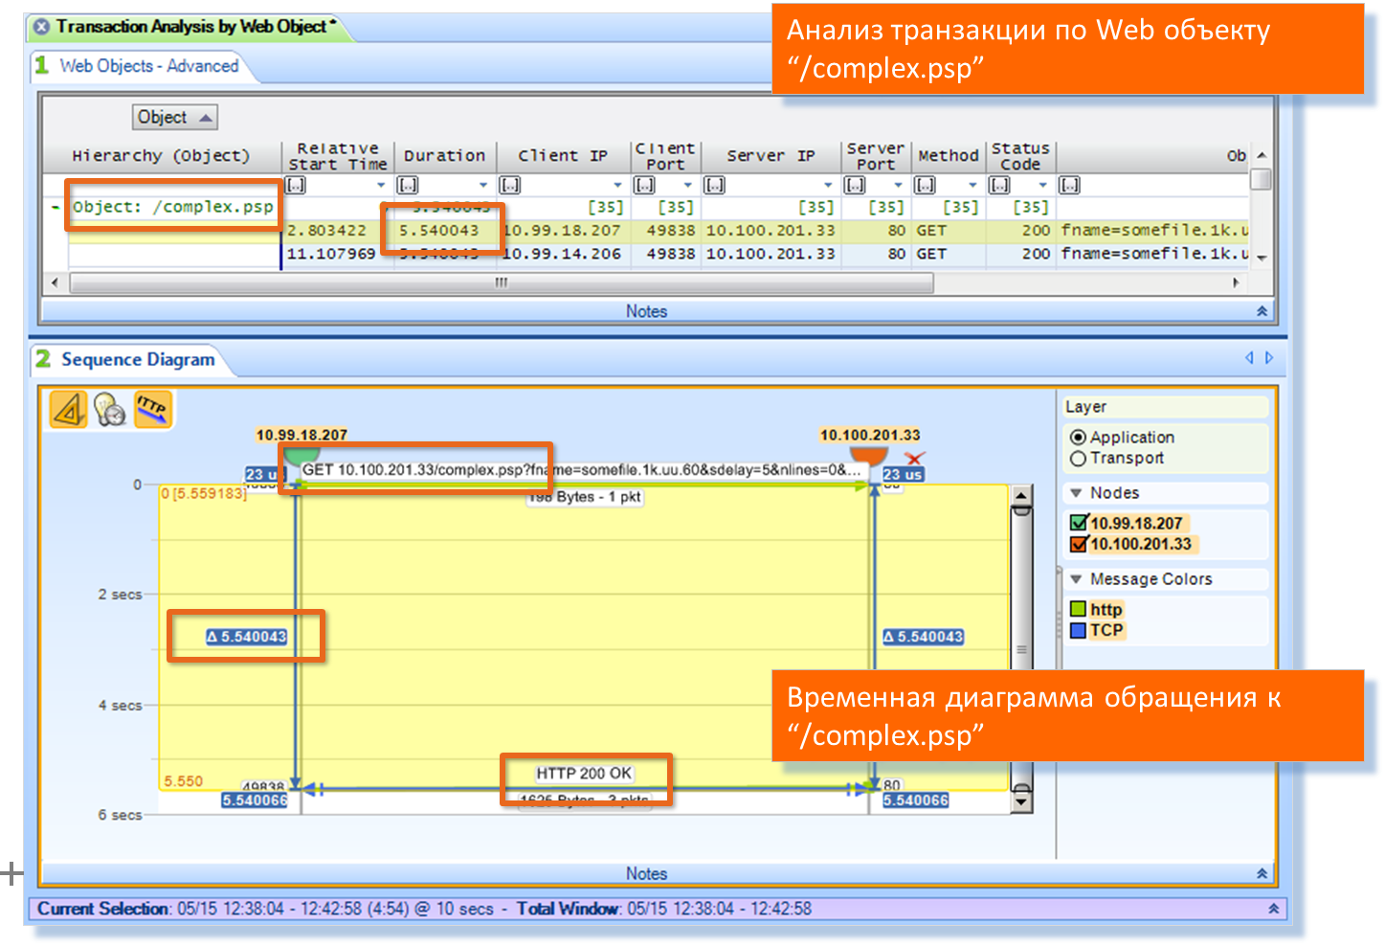Viewport: 1385px width, 946px height.
Task: Go to previous panel with left arrow
Action: (1249, 358)
